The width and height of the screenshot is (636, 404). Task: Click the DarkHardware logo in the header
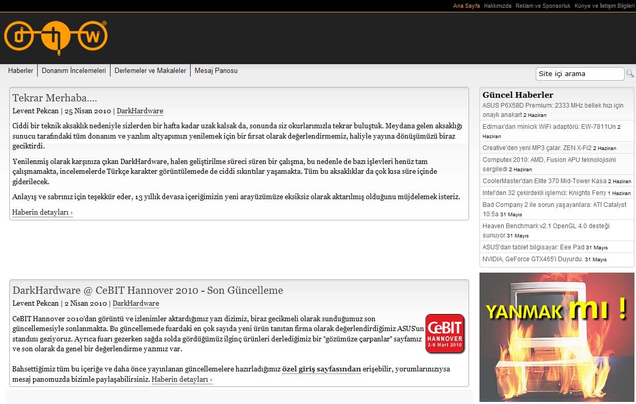[x=56, y=38]
